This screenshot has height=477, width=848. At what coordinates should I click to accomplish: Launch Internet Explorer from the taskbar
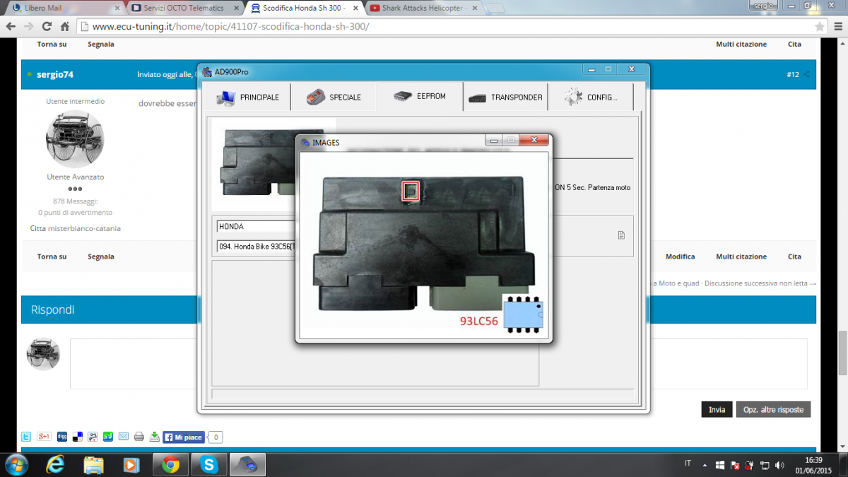tap(56, 464)
